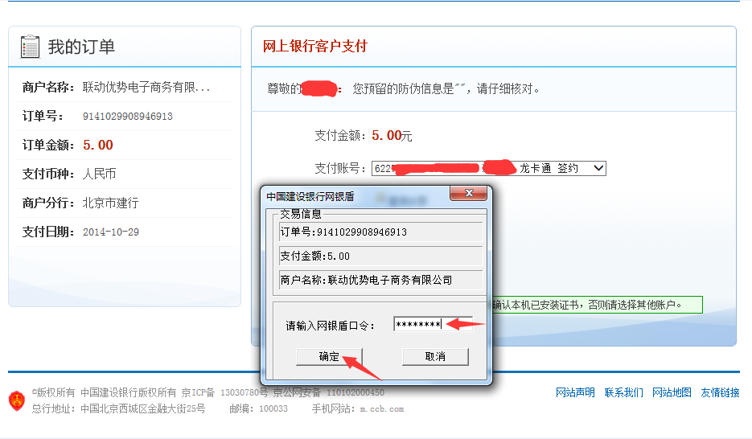752x439 pixels.
Task: Click the postal code 100033 in footer
Action: (x=273, y=408)
